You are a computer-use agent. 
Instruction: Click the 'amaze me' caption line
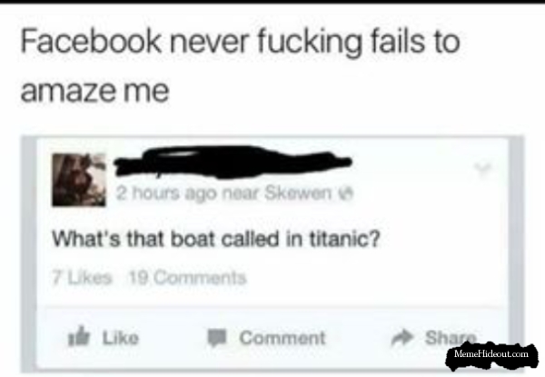coord(94,91)
